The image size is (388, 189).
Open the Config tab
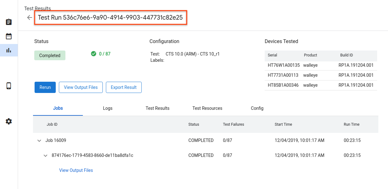click(x=257, y=108)
